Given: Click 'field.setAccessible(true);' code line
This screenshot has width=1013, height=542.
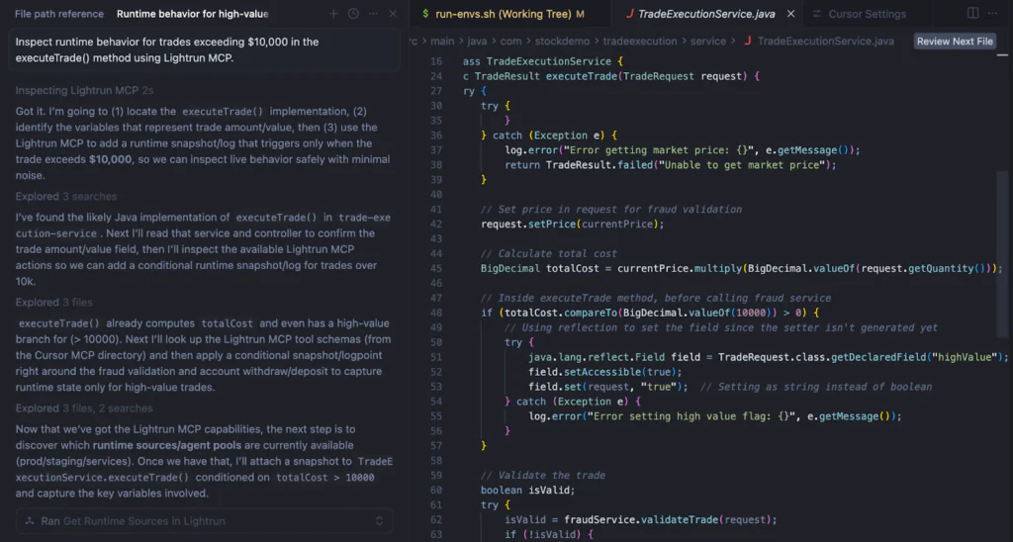Looking at the screenshot, I should [x=604, y=372].
